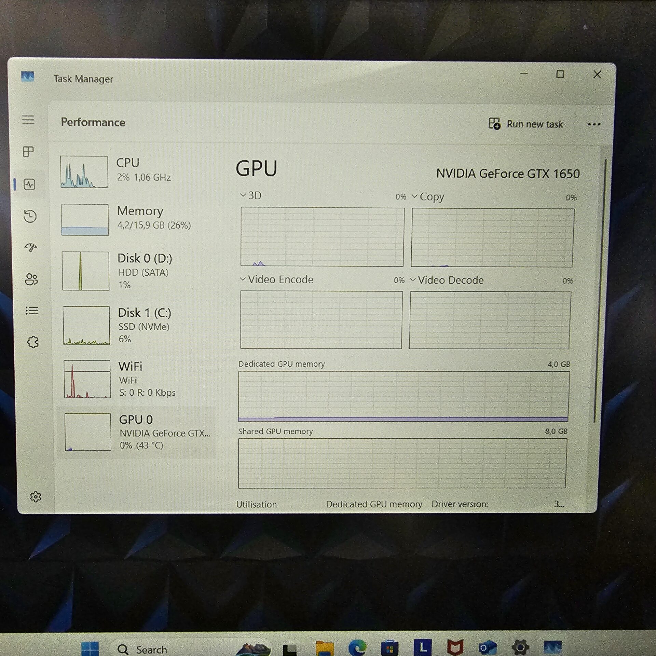The width and height of the screenshot is (656, 656).
Task: Expand the Copy engine dropdown
Action: pos(414,196)
